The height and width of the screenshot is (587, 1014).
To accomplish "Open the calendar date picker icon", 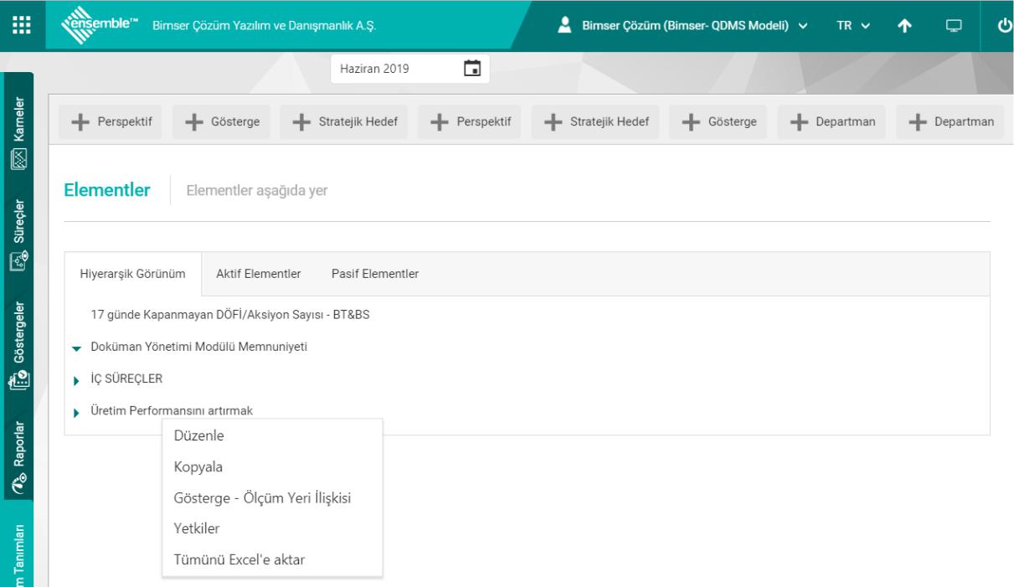I will 472,68.
